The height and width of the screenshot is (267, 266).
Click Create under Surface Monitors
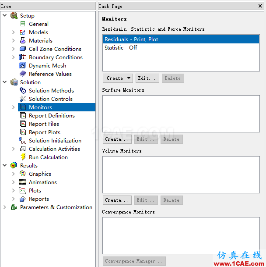tap(117, 139)
